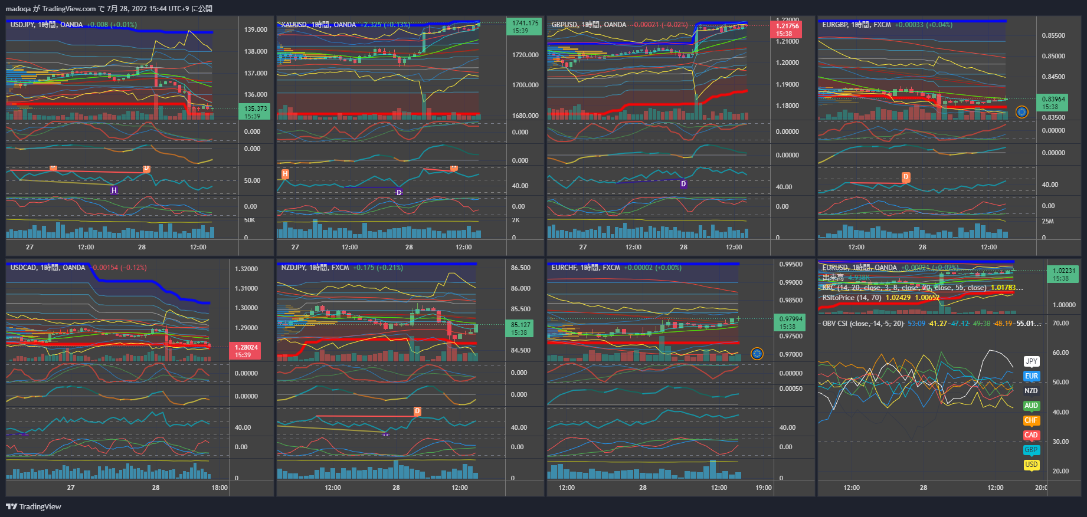This screenshot has width=1087, height=517.
Task: Click the purple D marker in the XAUUSD chart
Action: point(399,193)
